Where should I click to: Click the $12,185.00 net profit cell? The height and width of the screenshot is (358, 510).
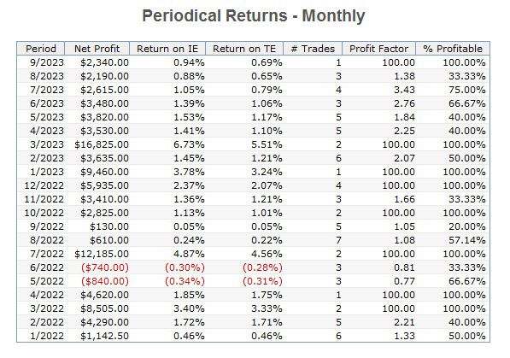click(x=102, y=254)
